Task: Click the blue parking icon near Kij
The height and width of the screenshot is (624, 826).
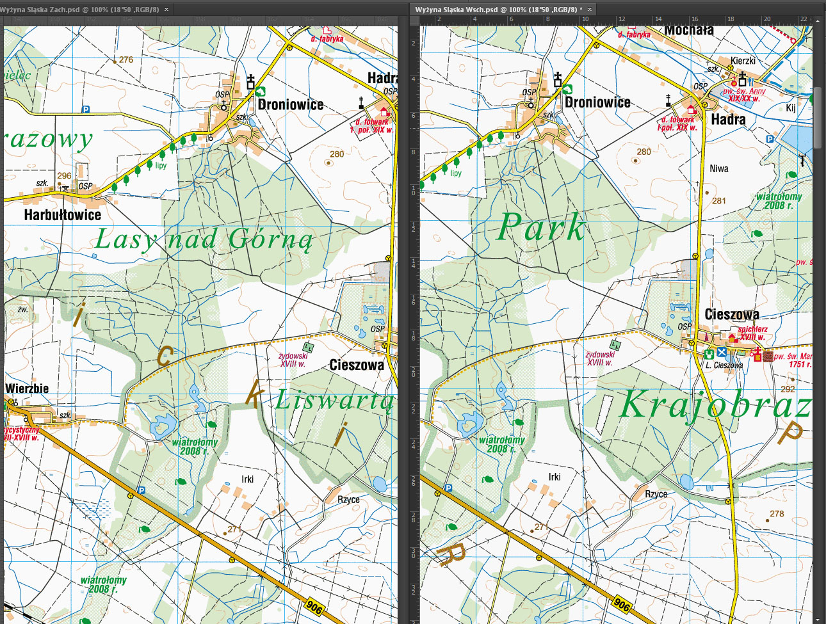Action: pyautogui.click(x=770, y=139)
